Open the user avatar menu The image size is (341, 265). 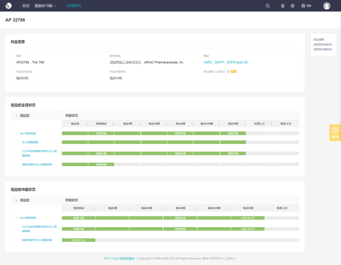[x=327, y=6]
